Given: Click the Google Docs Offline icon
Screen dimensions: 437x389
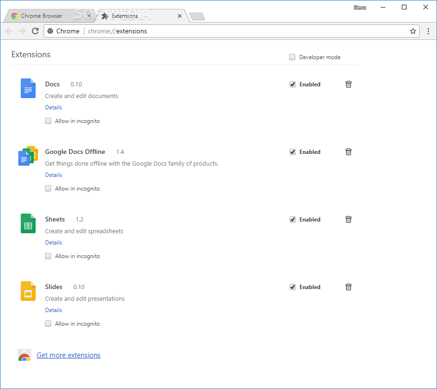Looking at the screenshot, I should click(28, 156).
